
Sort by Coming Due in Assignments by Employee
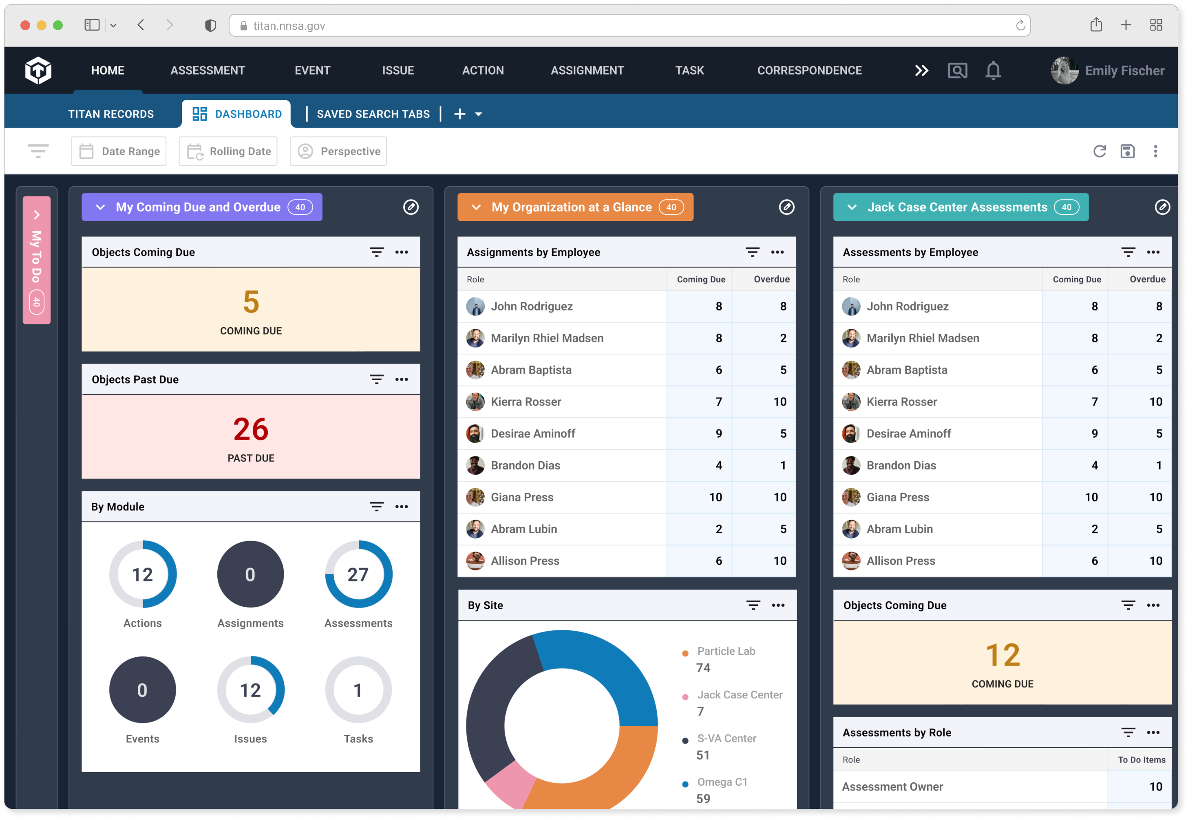[x=701, y=279]
